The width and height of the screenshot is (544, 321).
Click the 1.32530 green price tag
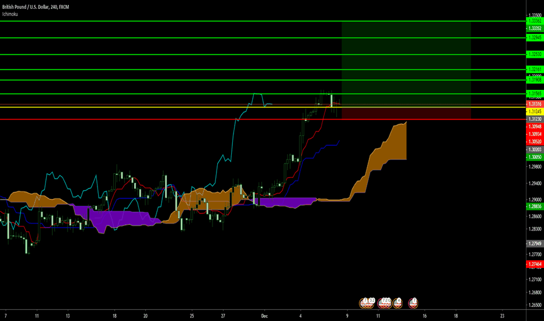click(534, 54)
